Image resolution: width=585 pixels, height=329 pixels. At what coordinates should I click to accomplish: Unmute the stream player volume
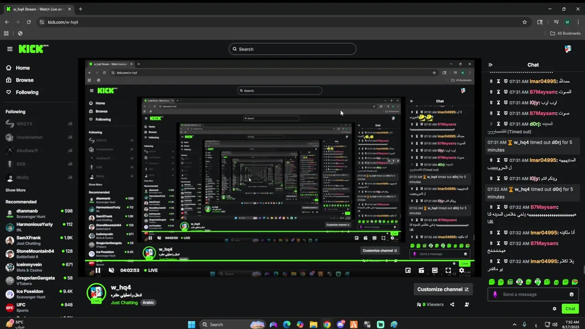pos(111,271)
